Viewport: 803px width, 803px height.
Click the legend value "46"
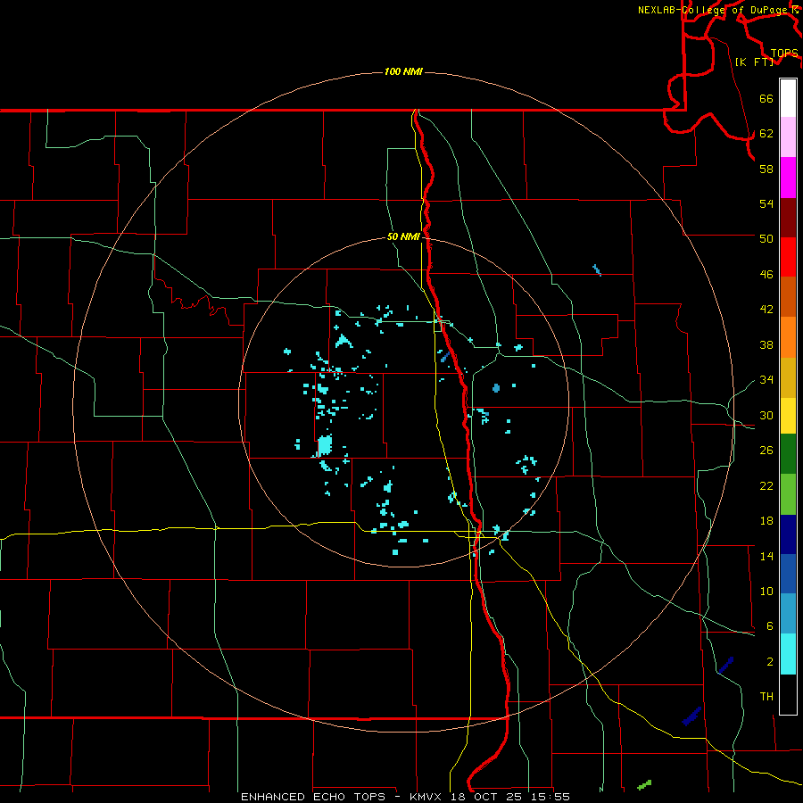click(x=766, y=275)
